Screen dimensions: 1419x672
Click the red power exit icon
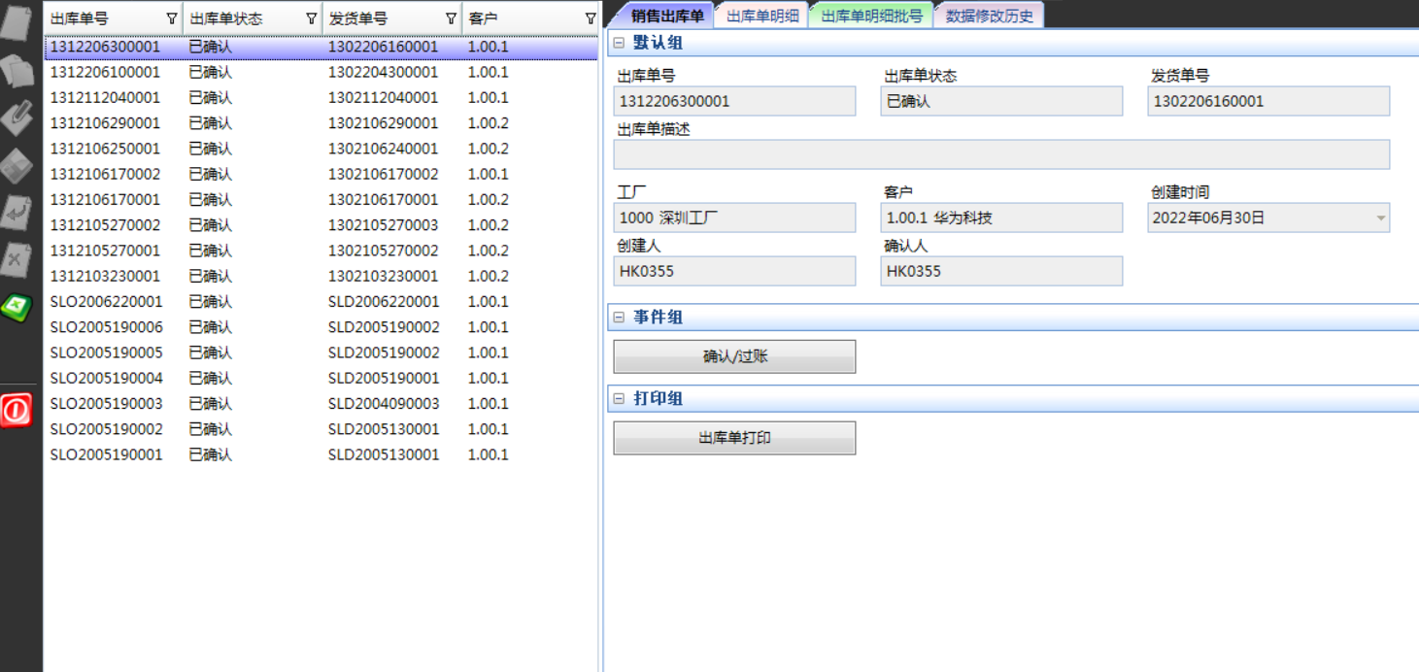point(17,411)
